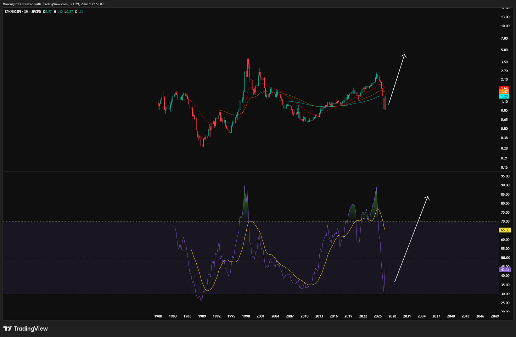Click the 85.00 label on the oscillator axis

[x=505, y=194]
